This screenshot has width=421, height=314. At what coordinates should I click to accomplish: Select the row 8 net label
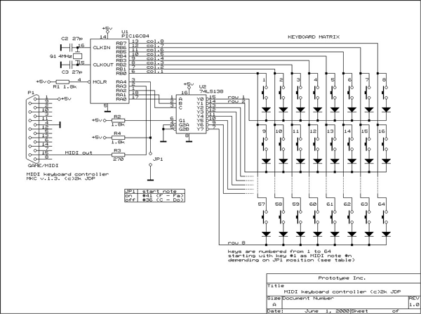click(236, 242)
